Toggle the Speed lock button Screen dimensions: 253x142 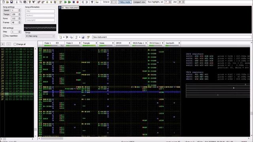[x=6, y=10]
